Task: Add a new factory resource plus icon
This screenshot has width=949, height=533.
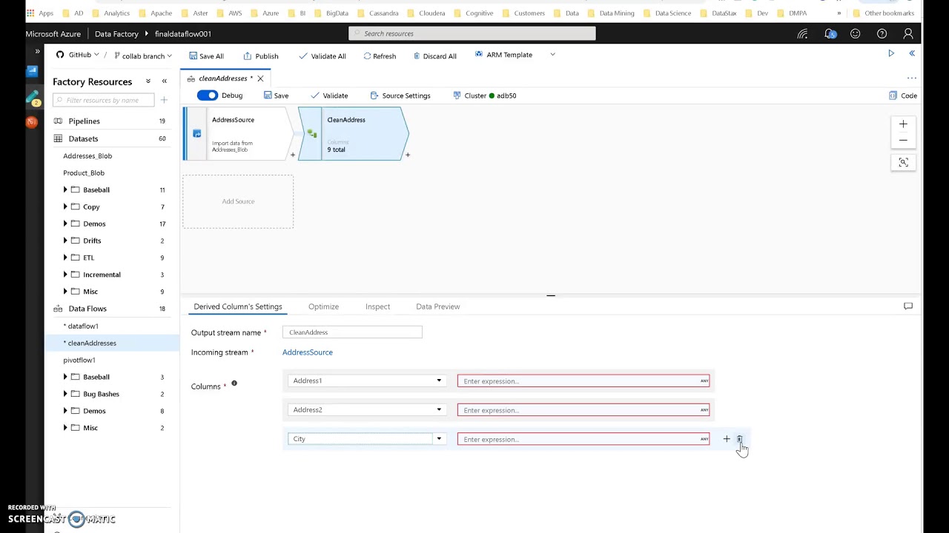Action: pos(164,100)
